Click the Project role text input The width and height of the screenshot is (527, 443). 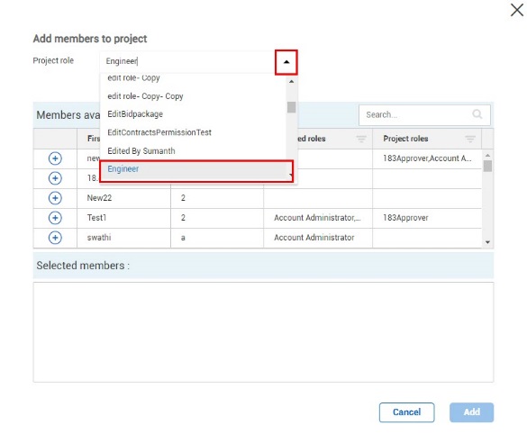187,61
